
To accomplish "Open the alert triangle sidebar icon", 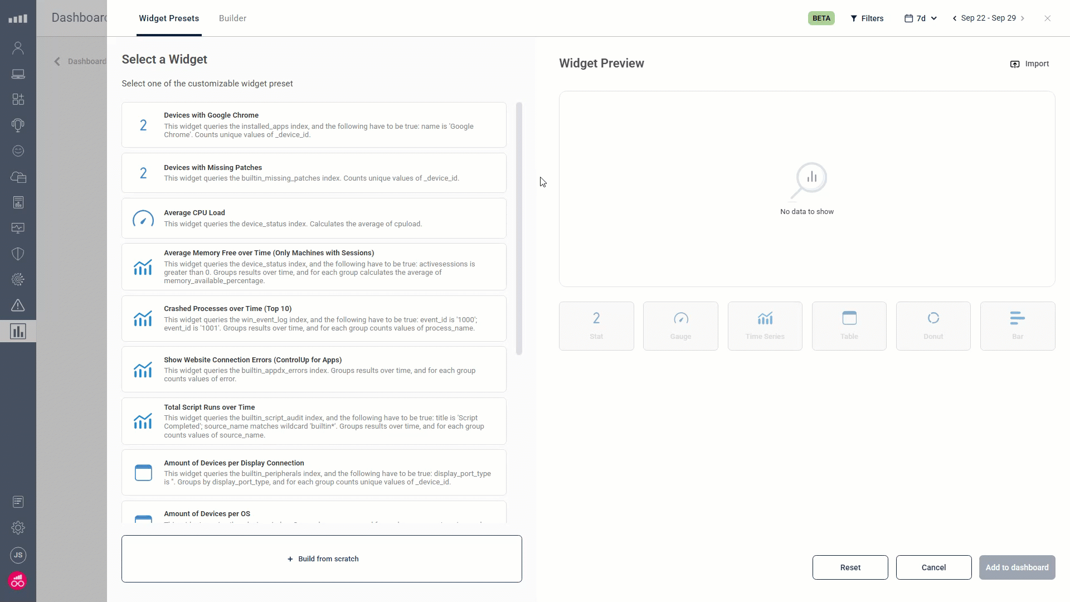I will 18,305.
